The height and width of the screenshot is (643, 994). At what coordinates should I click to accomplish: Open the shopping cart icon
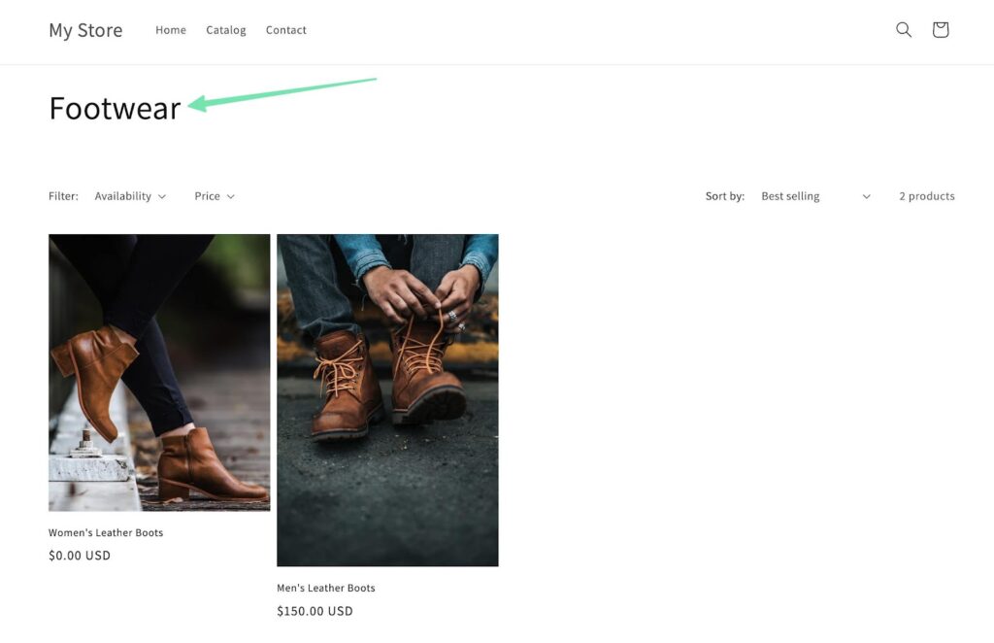pyautogui.click(x=940, y=30)
